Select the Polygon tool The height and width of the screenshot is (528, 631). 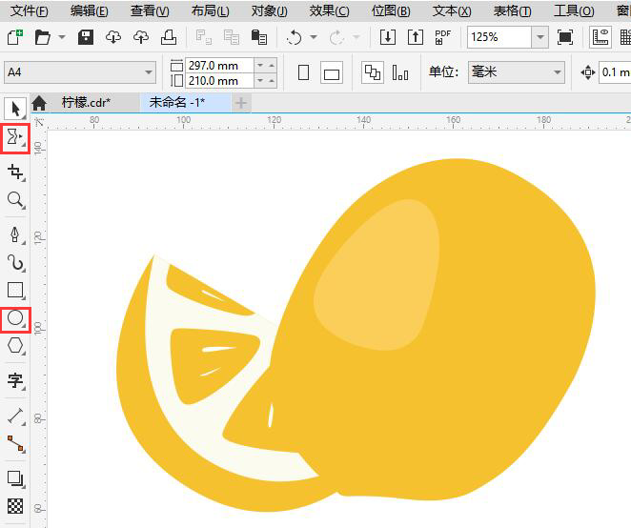point(15,346)
